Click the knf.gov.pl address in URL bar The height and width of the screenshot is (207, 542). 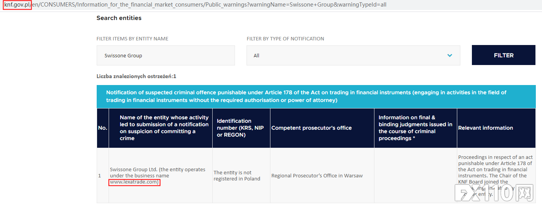17,5
